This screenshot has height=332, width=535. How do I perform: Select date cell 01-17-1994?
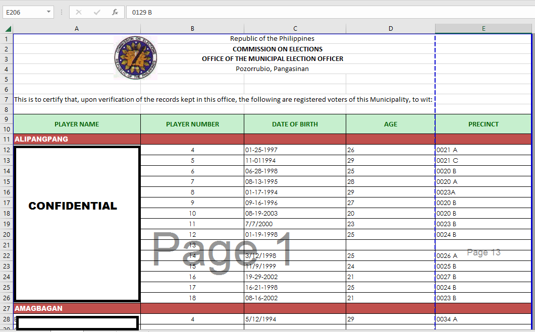[295, 192]
